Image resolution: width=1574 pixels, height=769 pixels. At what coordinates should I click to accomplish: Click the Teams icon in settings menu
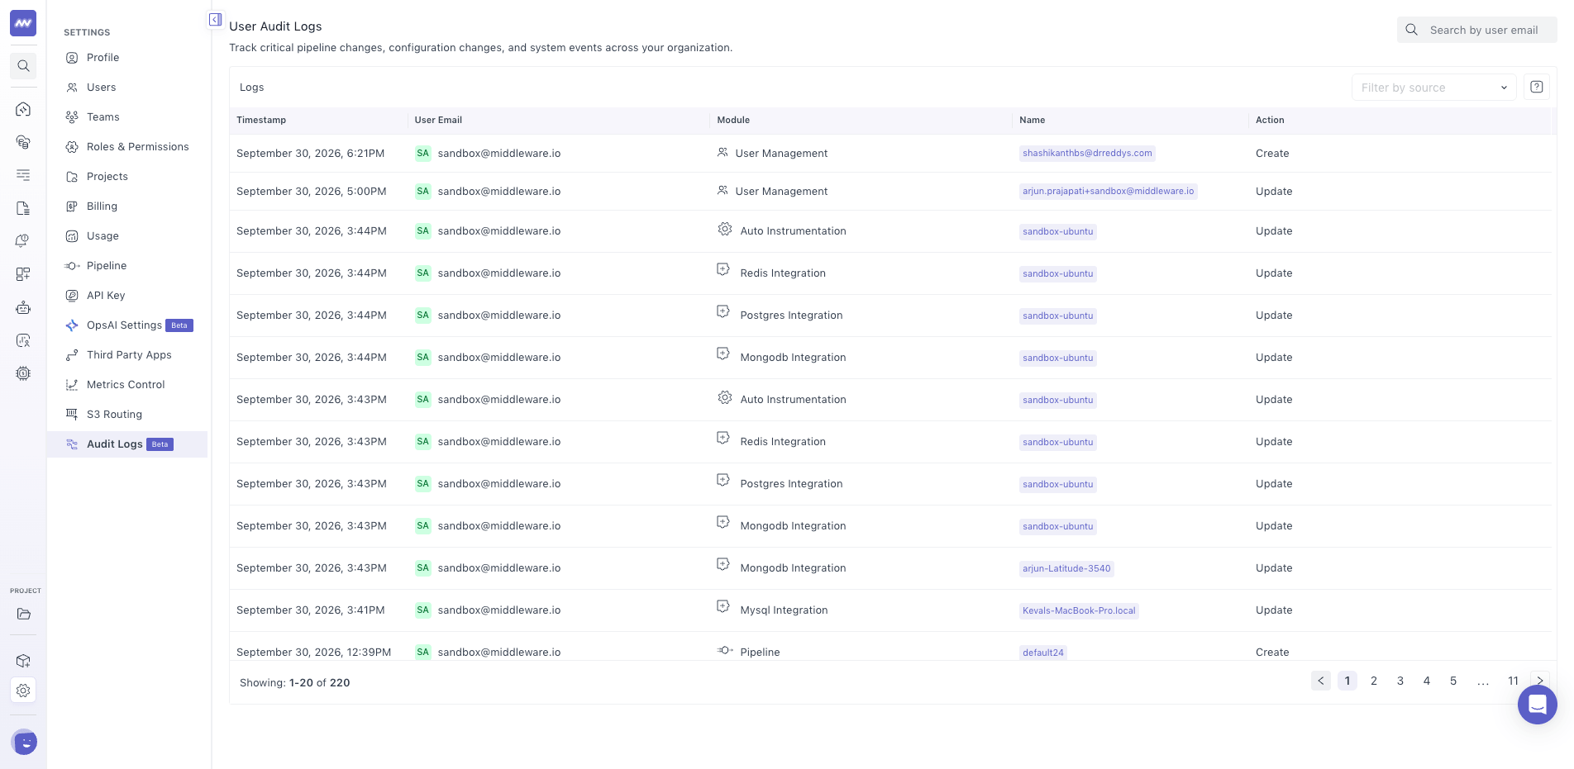(72, 117)
